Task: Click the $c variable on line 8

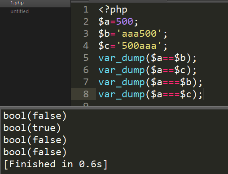Action: tap(186, 94)
